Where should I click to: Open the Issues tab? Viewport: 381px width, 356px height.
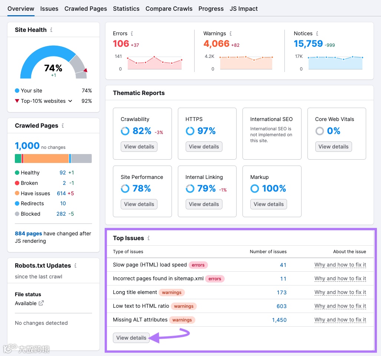49,9
